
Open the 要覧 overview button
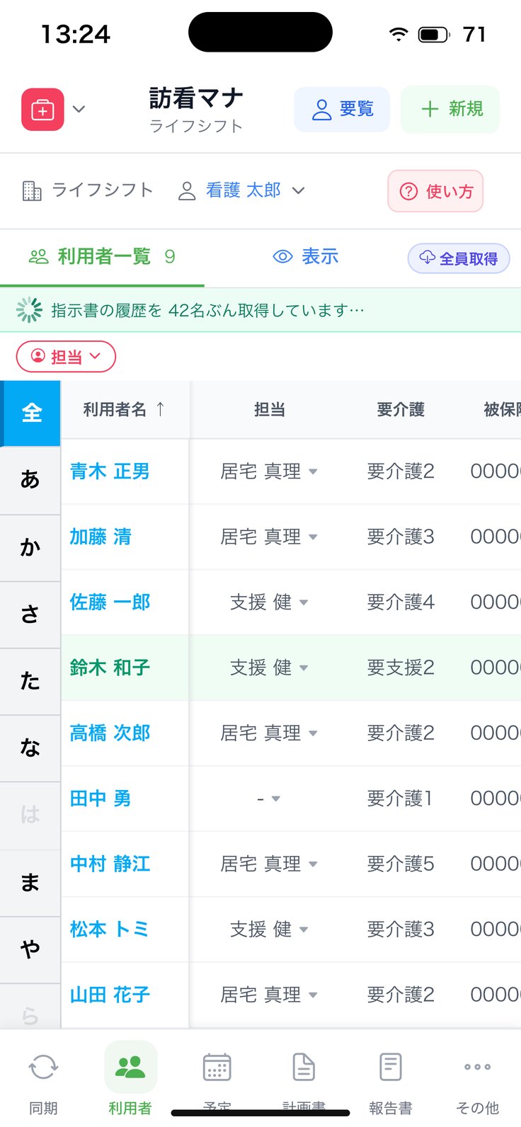[x=342, y=109]
